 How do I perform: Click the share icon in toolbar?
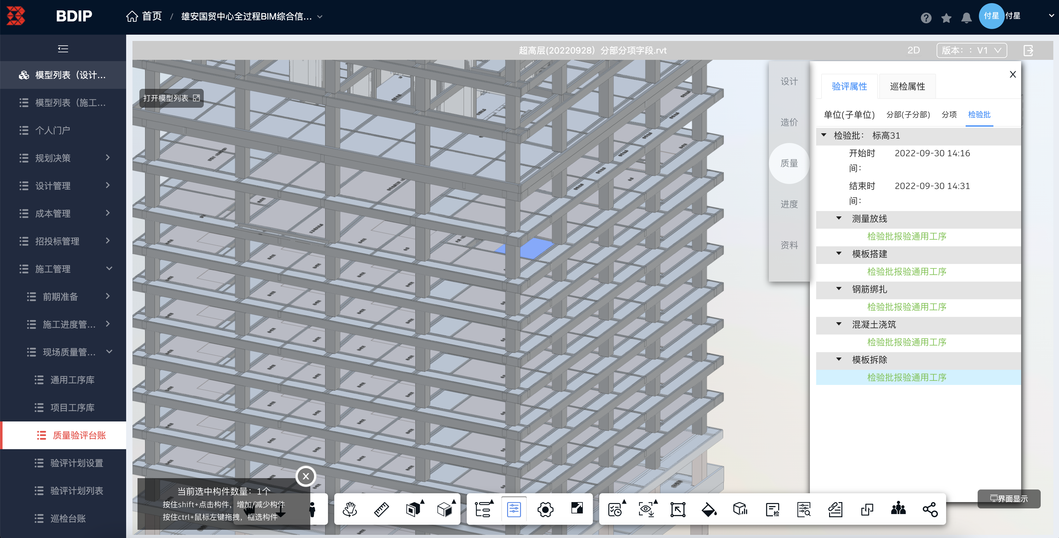930,509
